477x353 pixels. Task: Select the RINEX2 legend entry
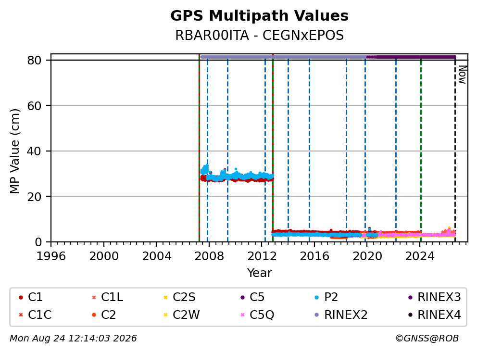tap(341, 315)
